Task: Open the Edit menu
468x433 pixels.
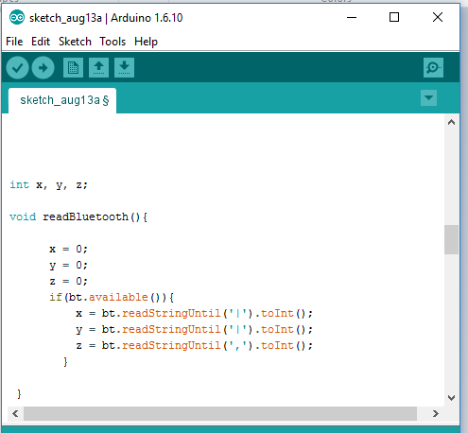Action: (41, 42)
